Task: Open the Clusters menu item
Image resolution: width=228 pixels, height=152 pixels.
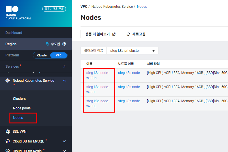Action: (x=19, y=99)
